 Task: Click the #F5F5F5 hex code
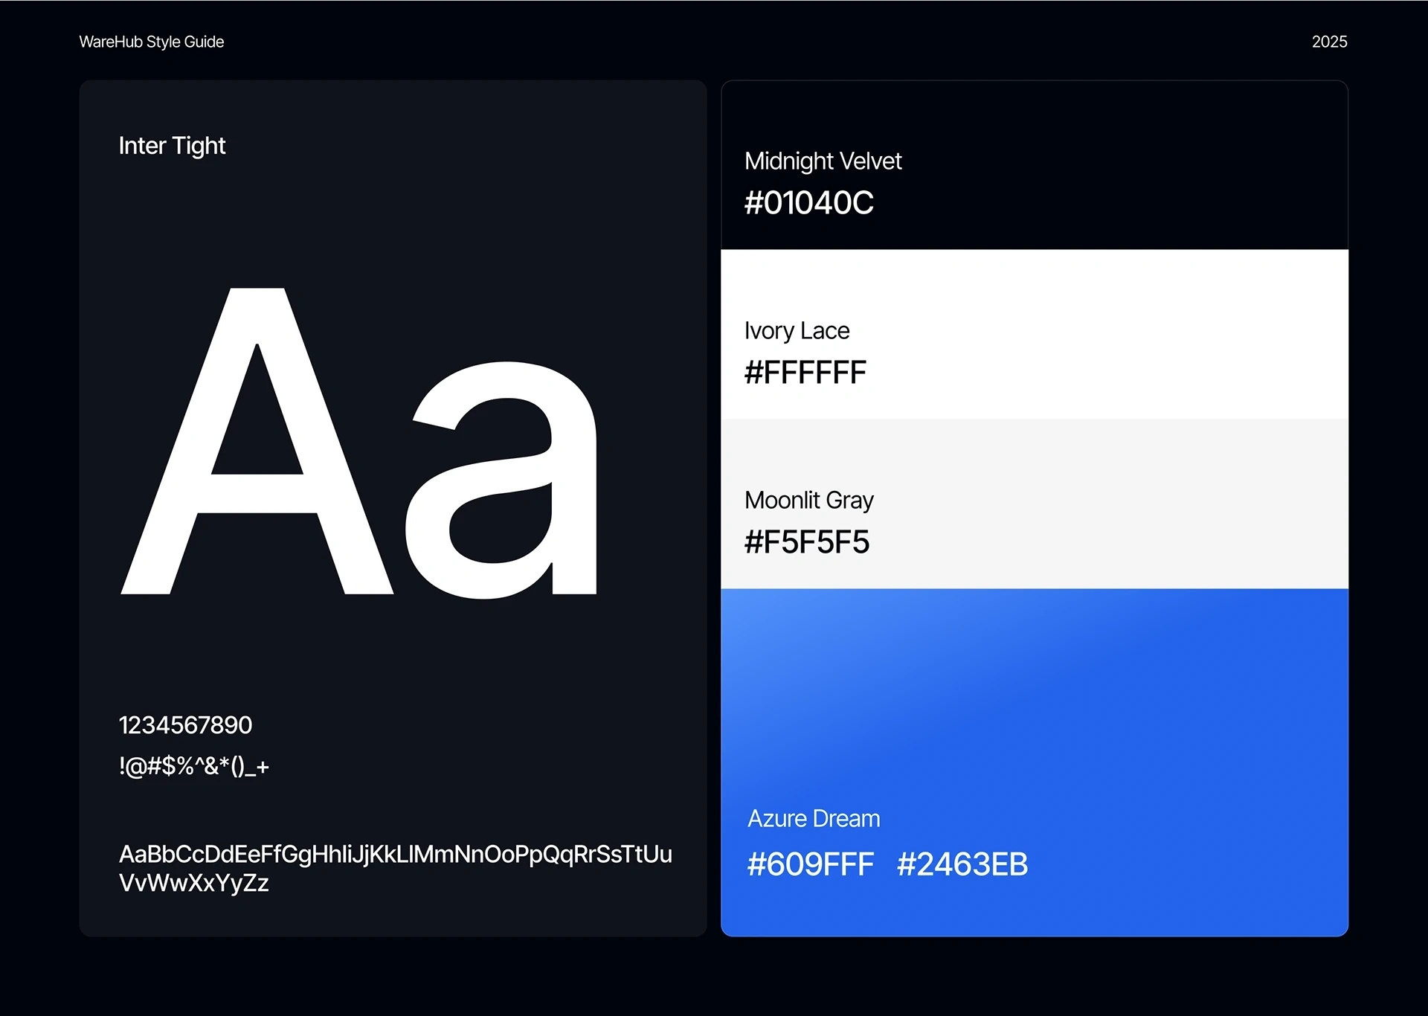(x=806, y=542)
